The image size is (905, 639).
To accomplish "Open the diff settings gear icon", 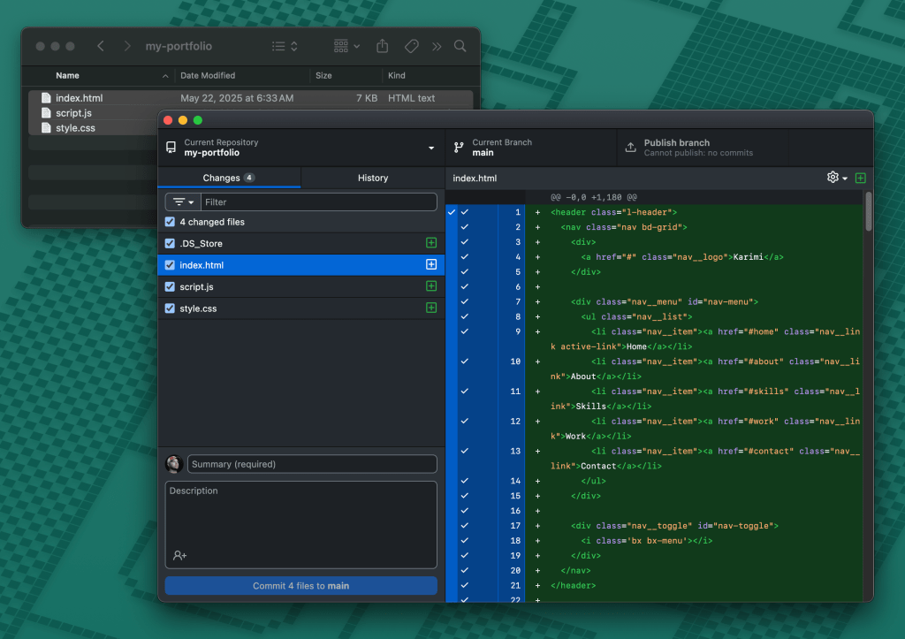I will [832, 177].
